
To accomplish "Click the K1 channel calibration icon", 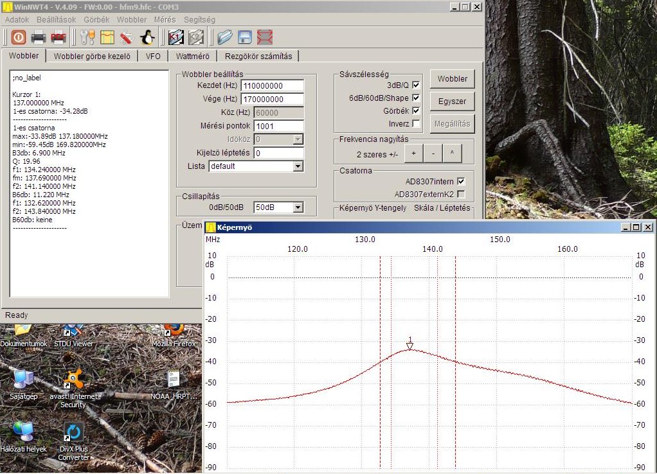I will click(x=176, y=37).
